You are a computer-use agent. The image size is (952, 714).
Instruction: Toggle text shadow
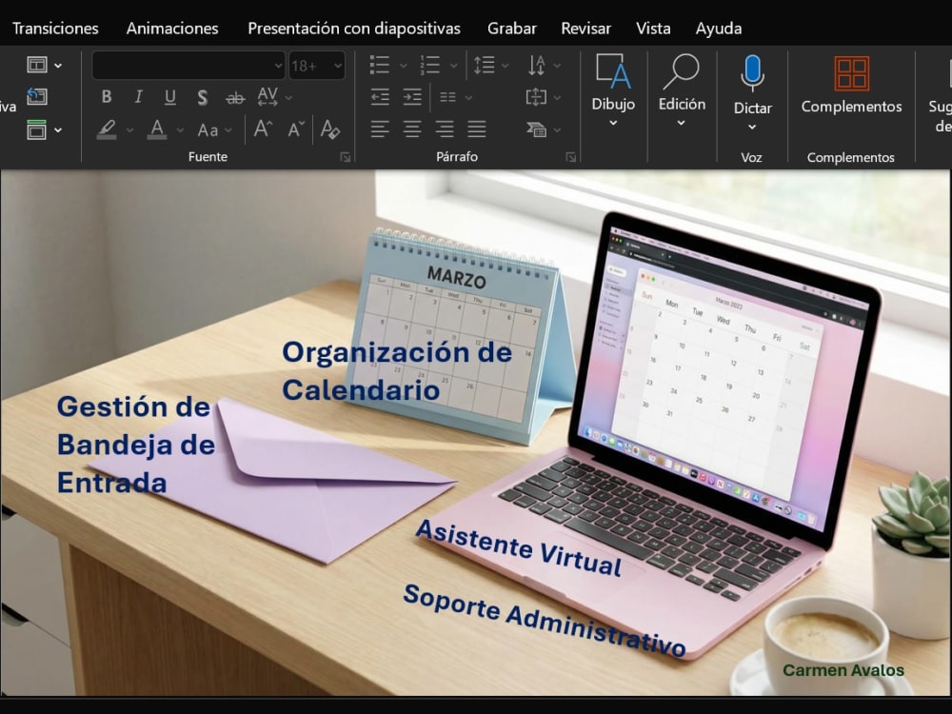click(202, 96)
